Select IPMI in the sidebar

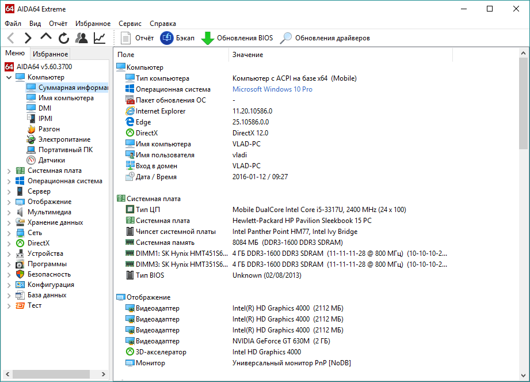(x=45, y=119)
